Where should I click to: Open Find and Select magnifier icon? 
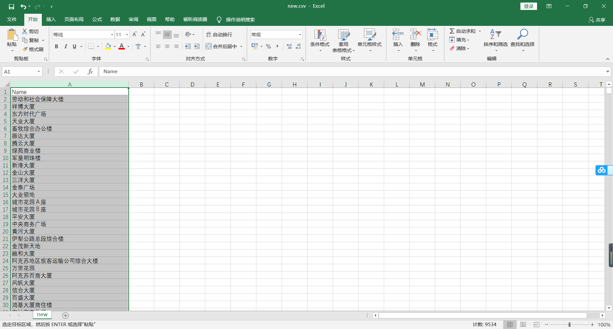(522, 34)
